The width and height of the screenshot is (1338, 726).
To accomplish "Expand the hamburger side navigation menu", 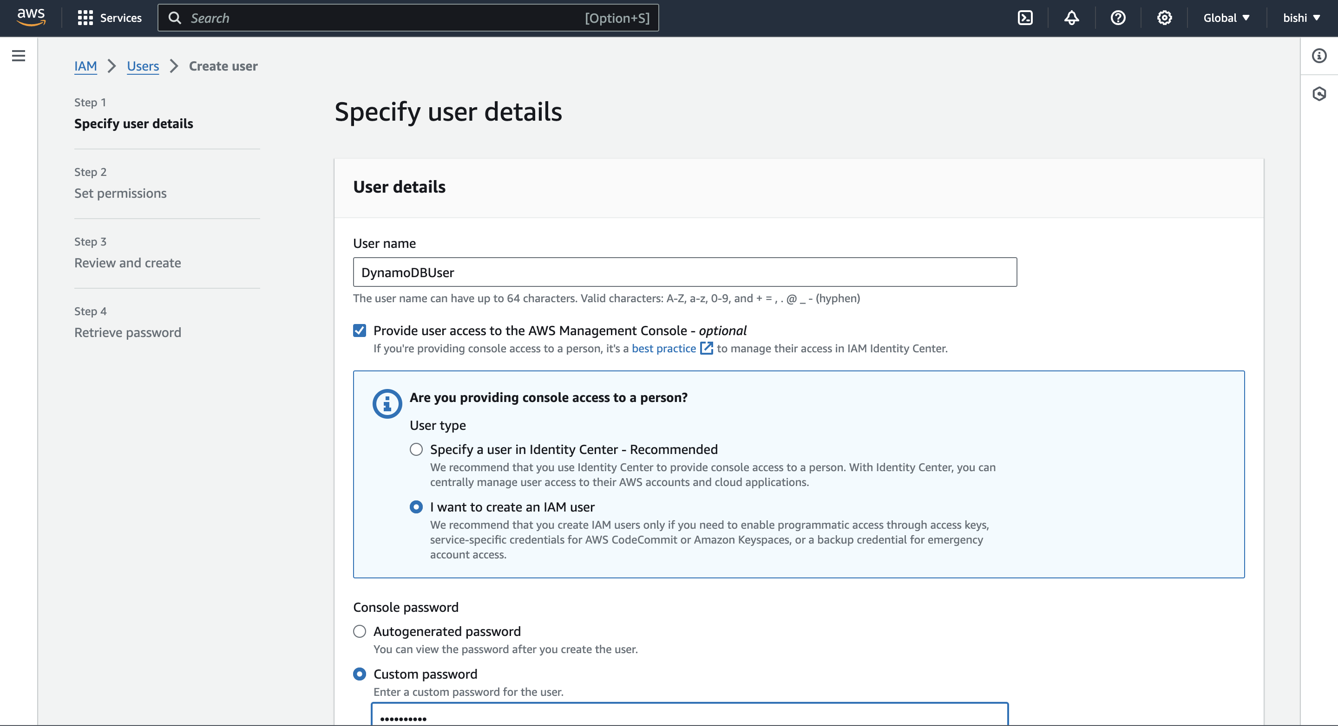I will click(19, 56).
